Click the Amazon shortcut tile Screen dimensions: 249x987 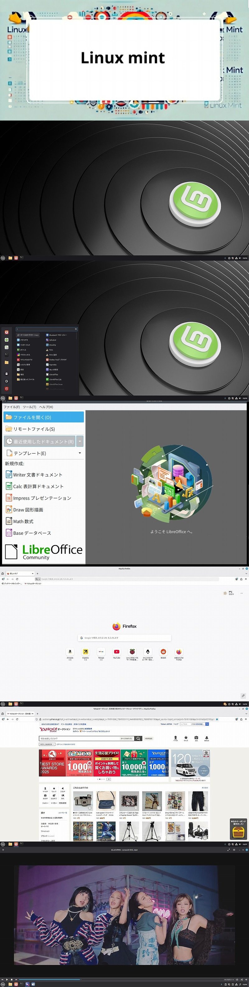click(x=70, y=652)
